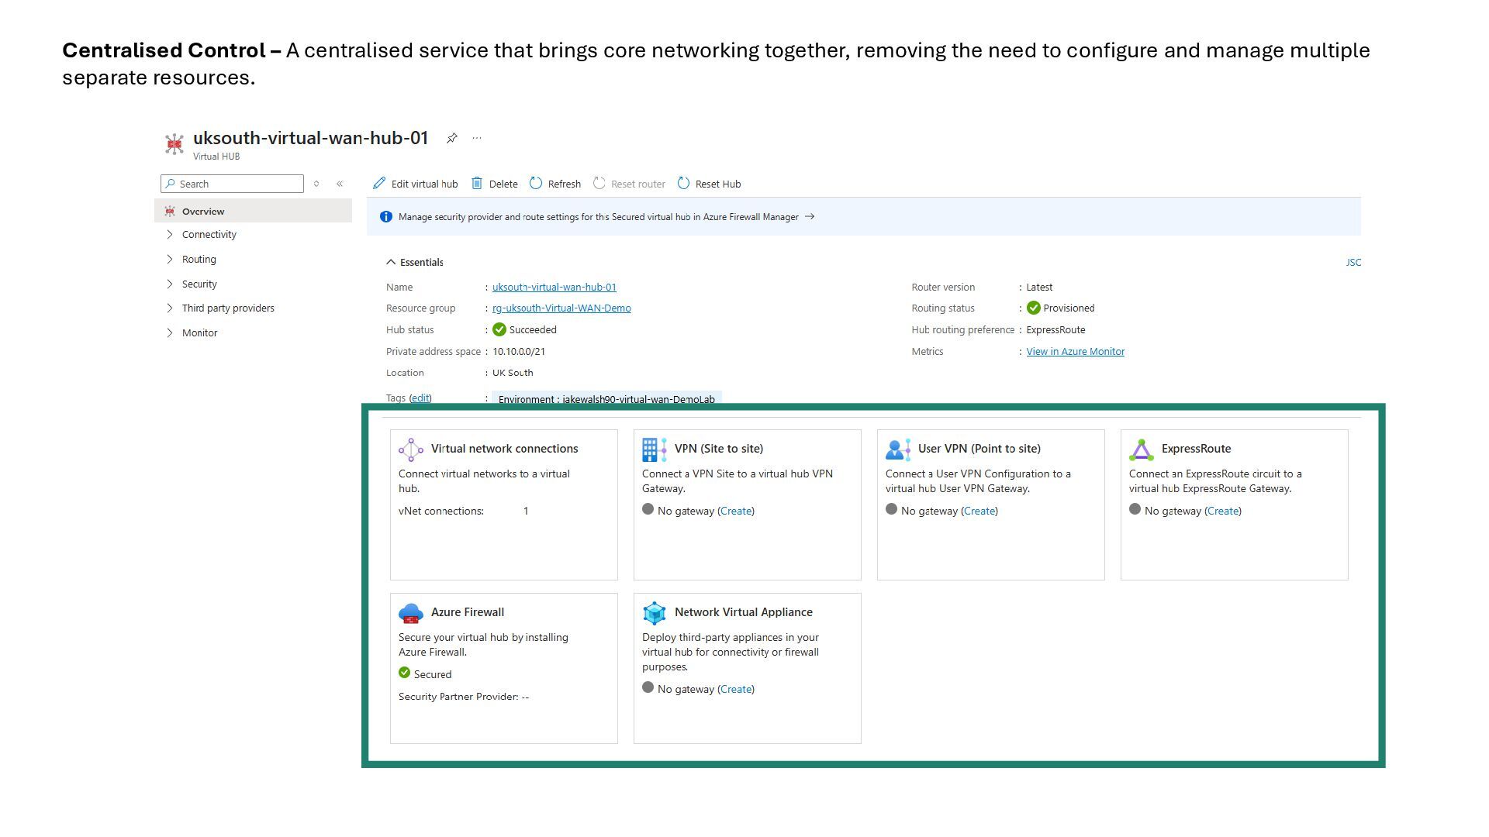
Task: Click the Reset router command label
Action: [x=638, y=184]
